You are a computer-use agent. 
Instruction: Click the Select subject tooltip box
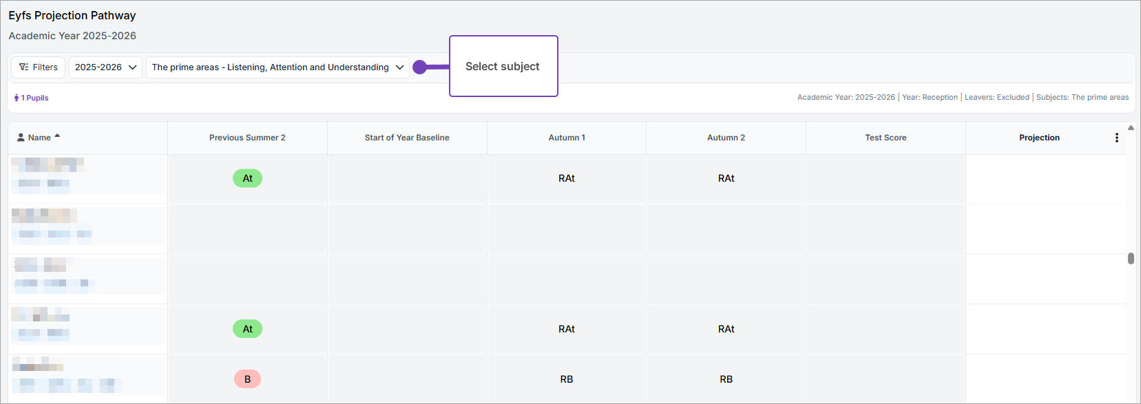(503, 66)
